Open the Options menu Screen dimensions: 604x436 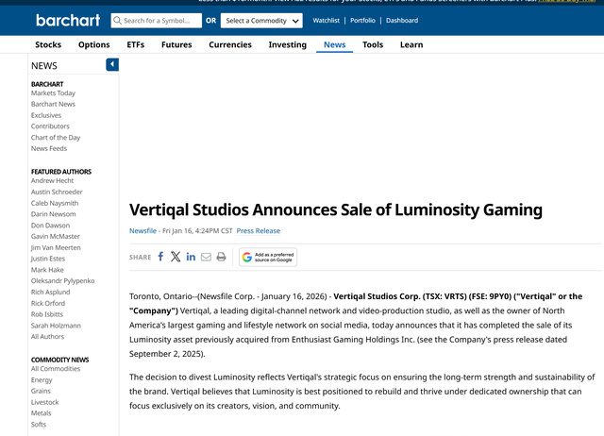click(x=94, y=44)
